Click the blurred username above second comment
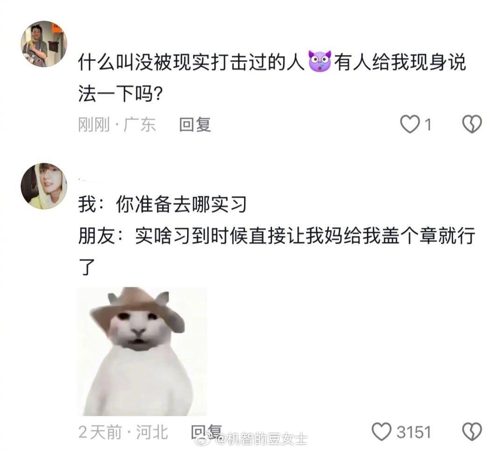The width and height of the screenshot is (504, 451). coord(91,180)
